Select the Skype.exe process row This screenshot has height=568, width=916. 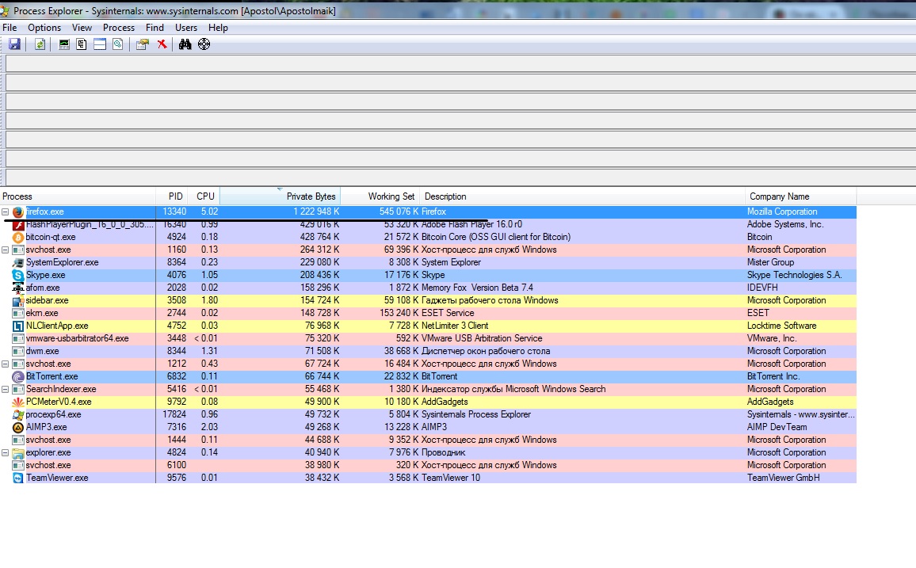click(428, 275)
